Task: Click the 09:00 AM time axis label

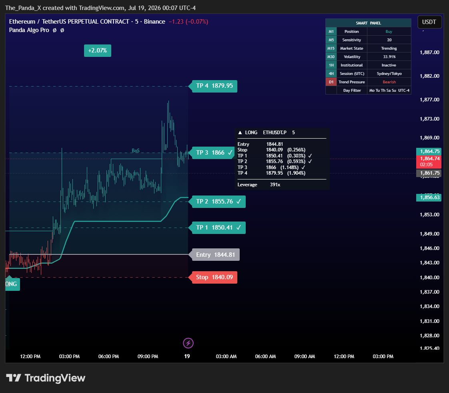Action: (305, 356)
